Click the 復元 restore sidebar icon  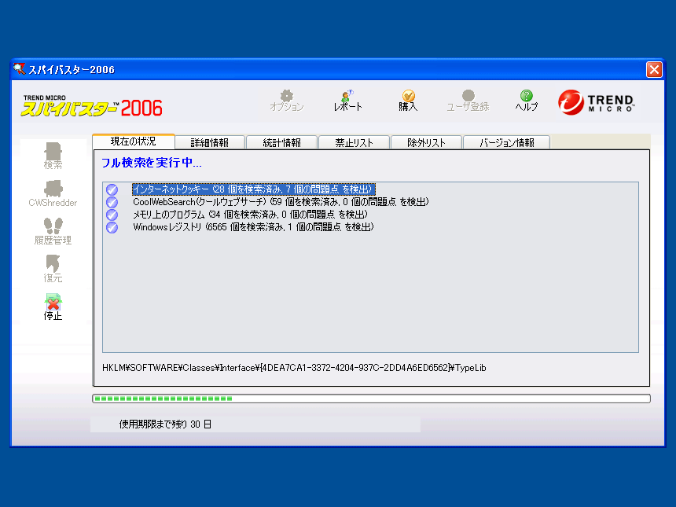[x=53, y=269]
